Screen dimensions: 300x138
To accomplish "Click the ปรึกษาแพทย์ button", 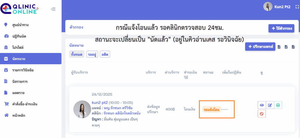I will [x=260, y=47].
